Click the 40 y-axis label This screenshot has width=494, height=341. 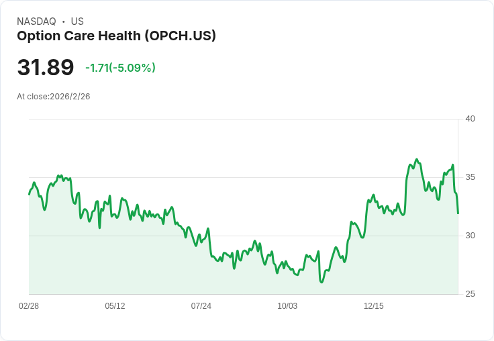pos(470,119)
